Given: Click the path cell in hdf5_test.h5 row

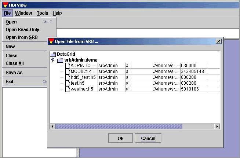Looking at the screenshot, I should tap(166, 77).
